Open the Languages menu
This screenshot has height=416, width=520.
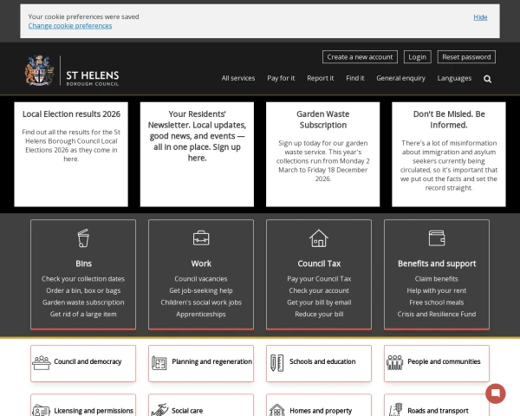click(454, 78)
